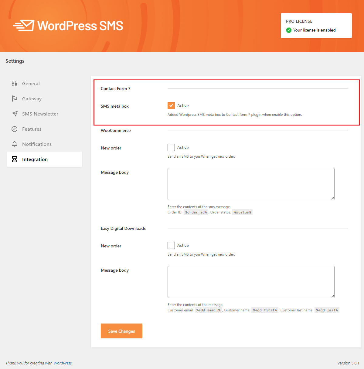Viewport: 364px width, 369px height.
Task: Select the Integration tab
Action: click(45, 159)
